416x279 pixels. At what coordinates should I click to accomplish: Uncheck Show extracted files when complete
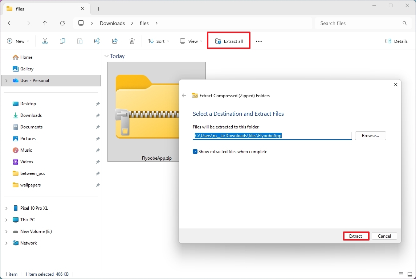point(195,152)
